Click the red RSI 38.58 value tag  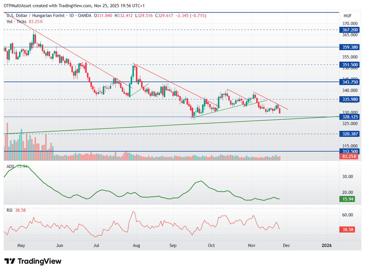pos(347,230)
